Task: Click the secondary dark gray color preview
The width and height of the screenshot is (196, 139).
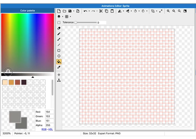Action: coord(24,125)
